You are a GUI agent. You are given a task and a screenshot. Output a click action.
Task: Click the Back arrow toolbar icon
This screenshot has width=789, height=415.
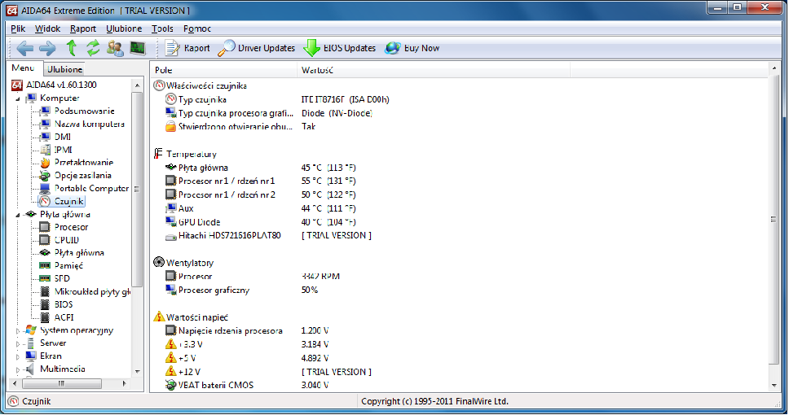pos(24,48)
